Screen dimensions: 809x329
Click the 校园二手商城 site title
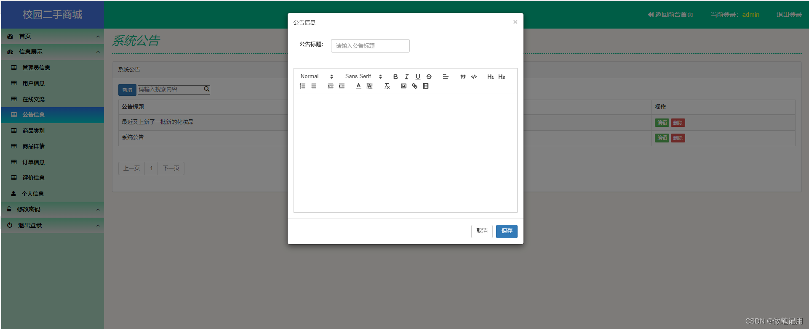pos(53,15)
